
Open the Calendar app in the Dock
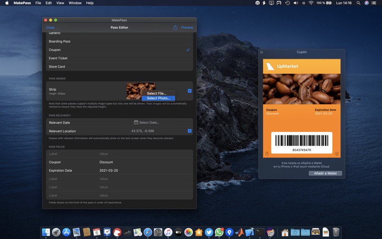pyautogui.click(x=97, y=232)
